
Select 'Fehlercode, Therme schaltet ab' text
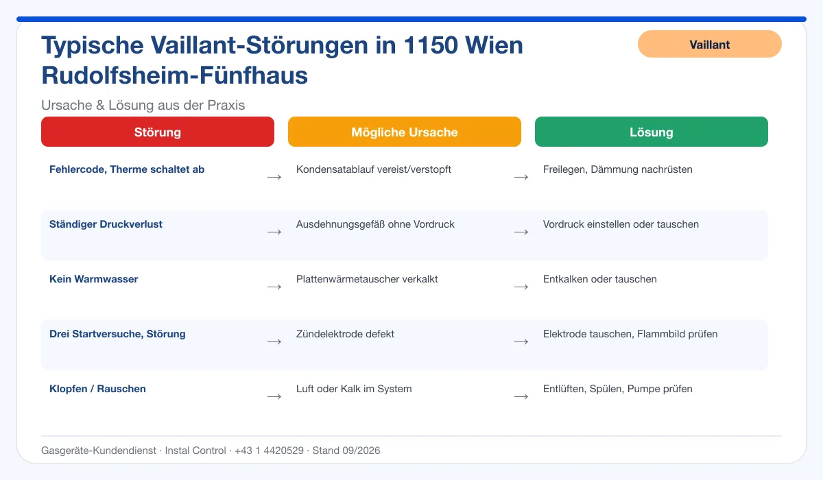tap(127, 169)
